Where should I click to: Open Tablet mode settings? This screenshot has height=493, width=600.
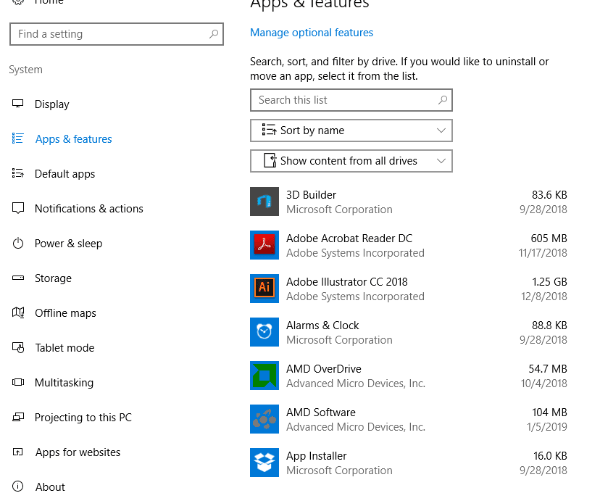64,348
